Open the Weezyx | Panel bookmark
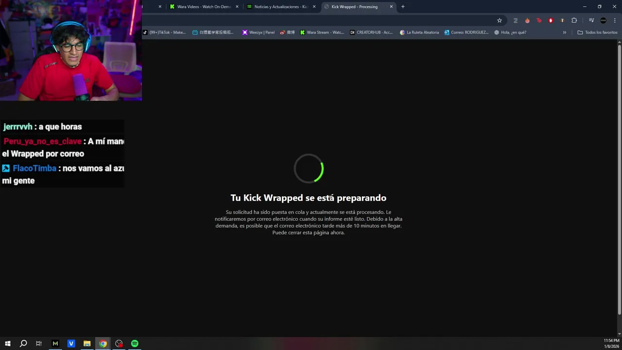Screen dimensions: 622x350 tap(258, 33)
